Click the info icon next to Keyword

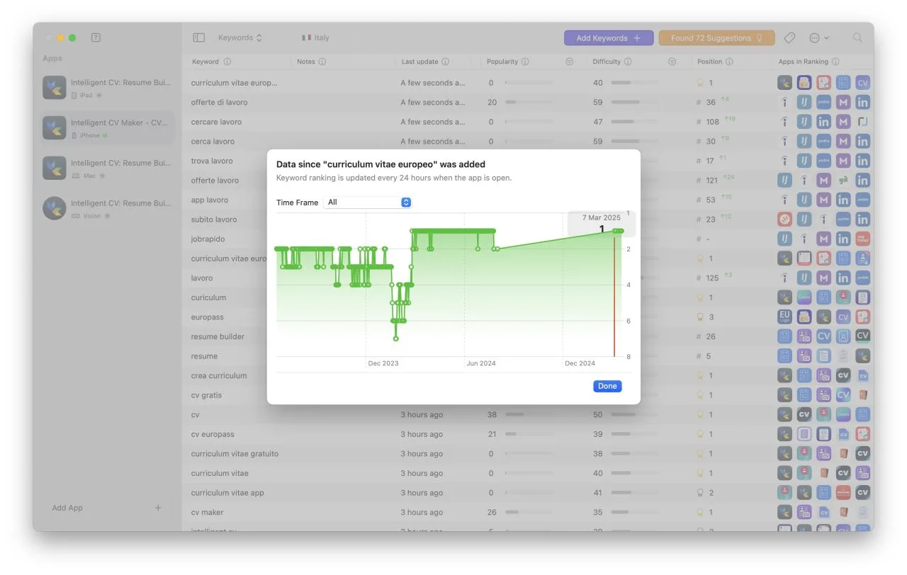pos(227,62)
